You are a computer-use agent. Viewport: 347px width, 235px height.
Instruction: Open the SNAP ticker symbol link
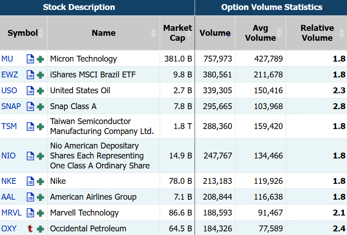tap(11, 106)
